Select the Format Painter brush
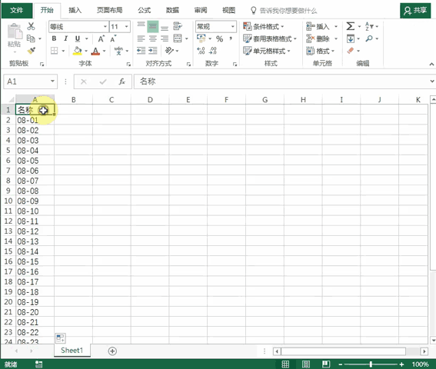 (31, 51)
